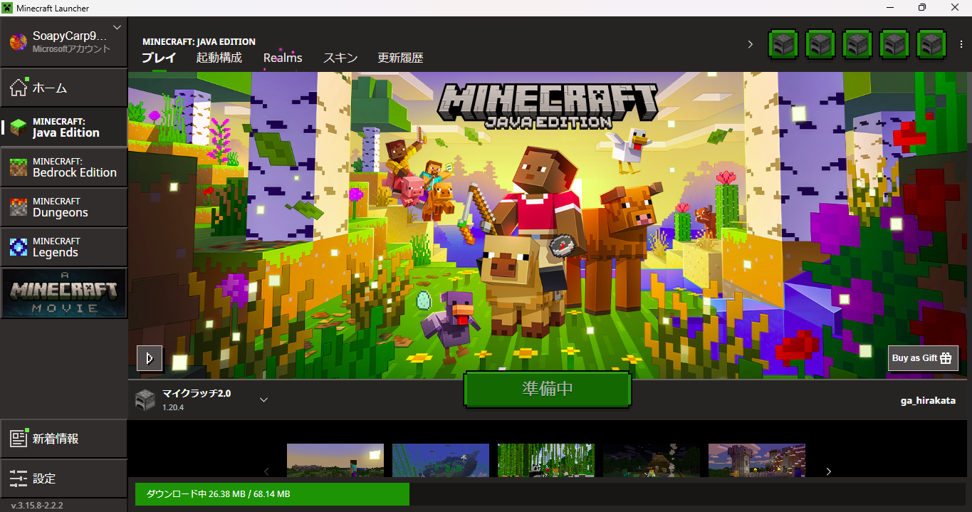This screenshot has height=512, width=972.
Task: Click the first furnace installation icon
Action: coord(783,44)
